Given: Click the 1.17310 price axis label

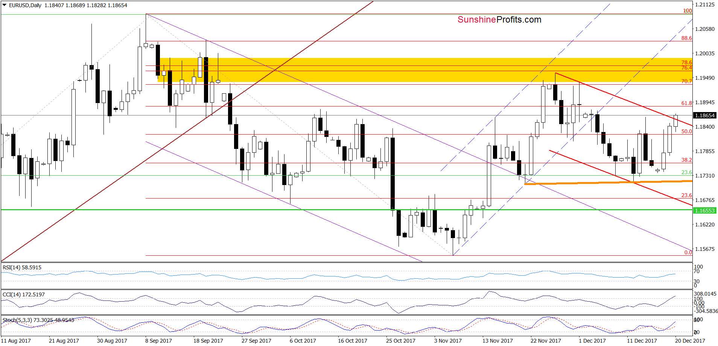Looking at the screenshot, I should pyautogui.click(x=705, y=176).
